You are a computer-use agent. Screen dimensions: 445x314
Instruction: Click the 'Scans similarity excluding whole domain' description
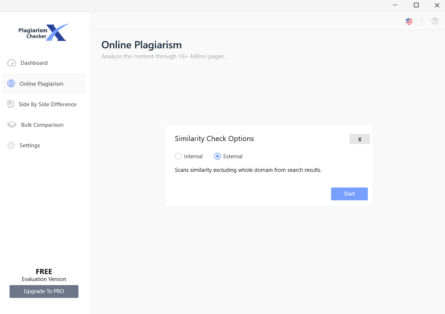point(248,170)
